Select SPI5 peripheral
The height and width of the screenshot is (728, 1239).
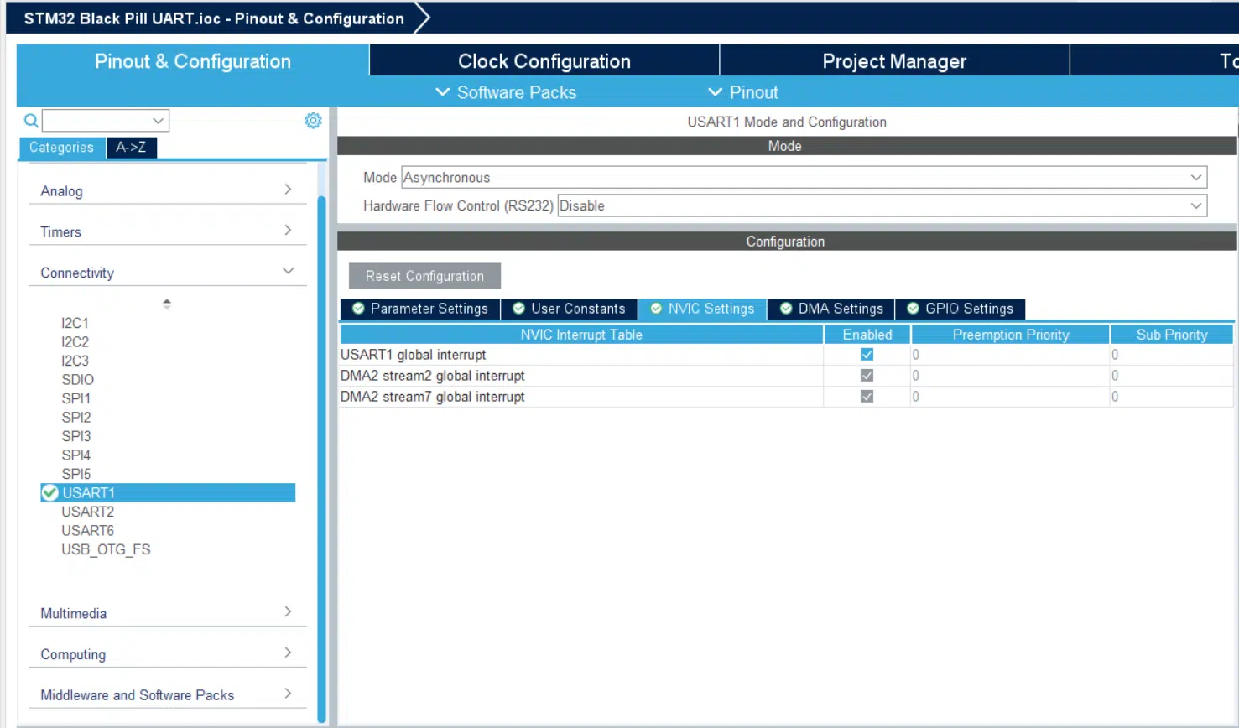pyautogui.click(x=75, y=474)
